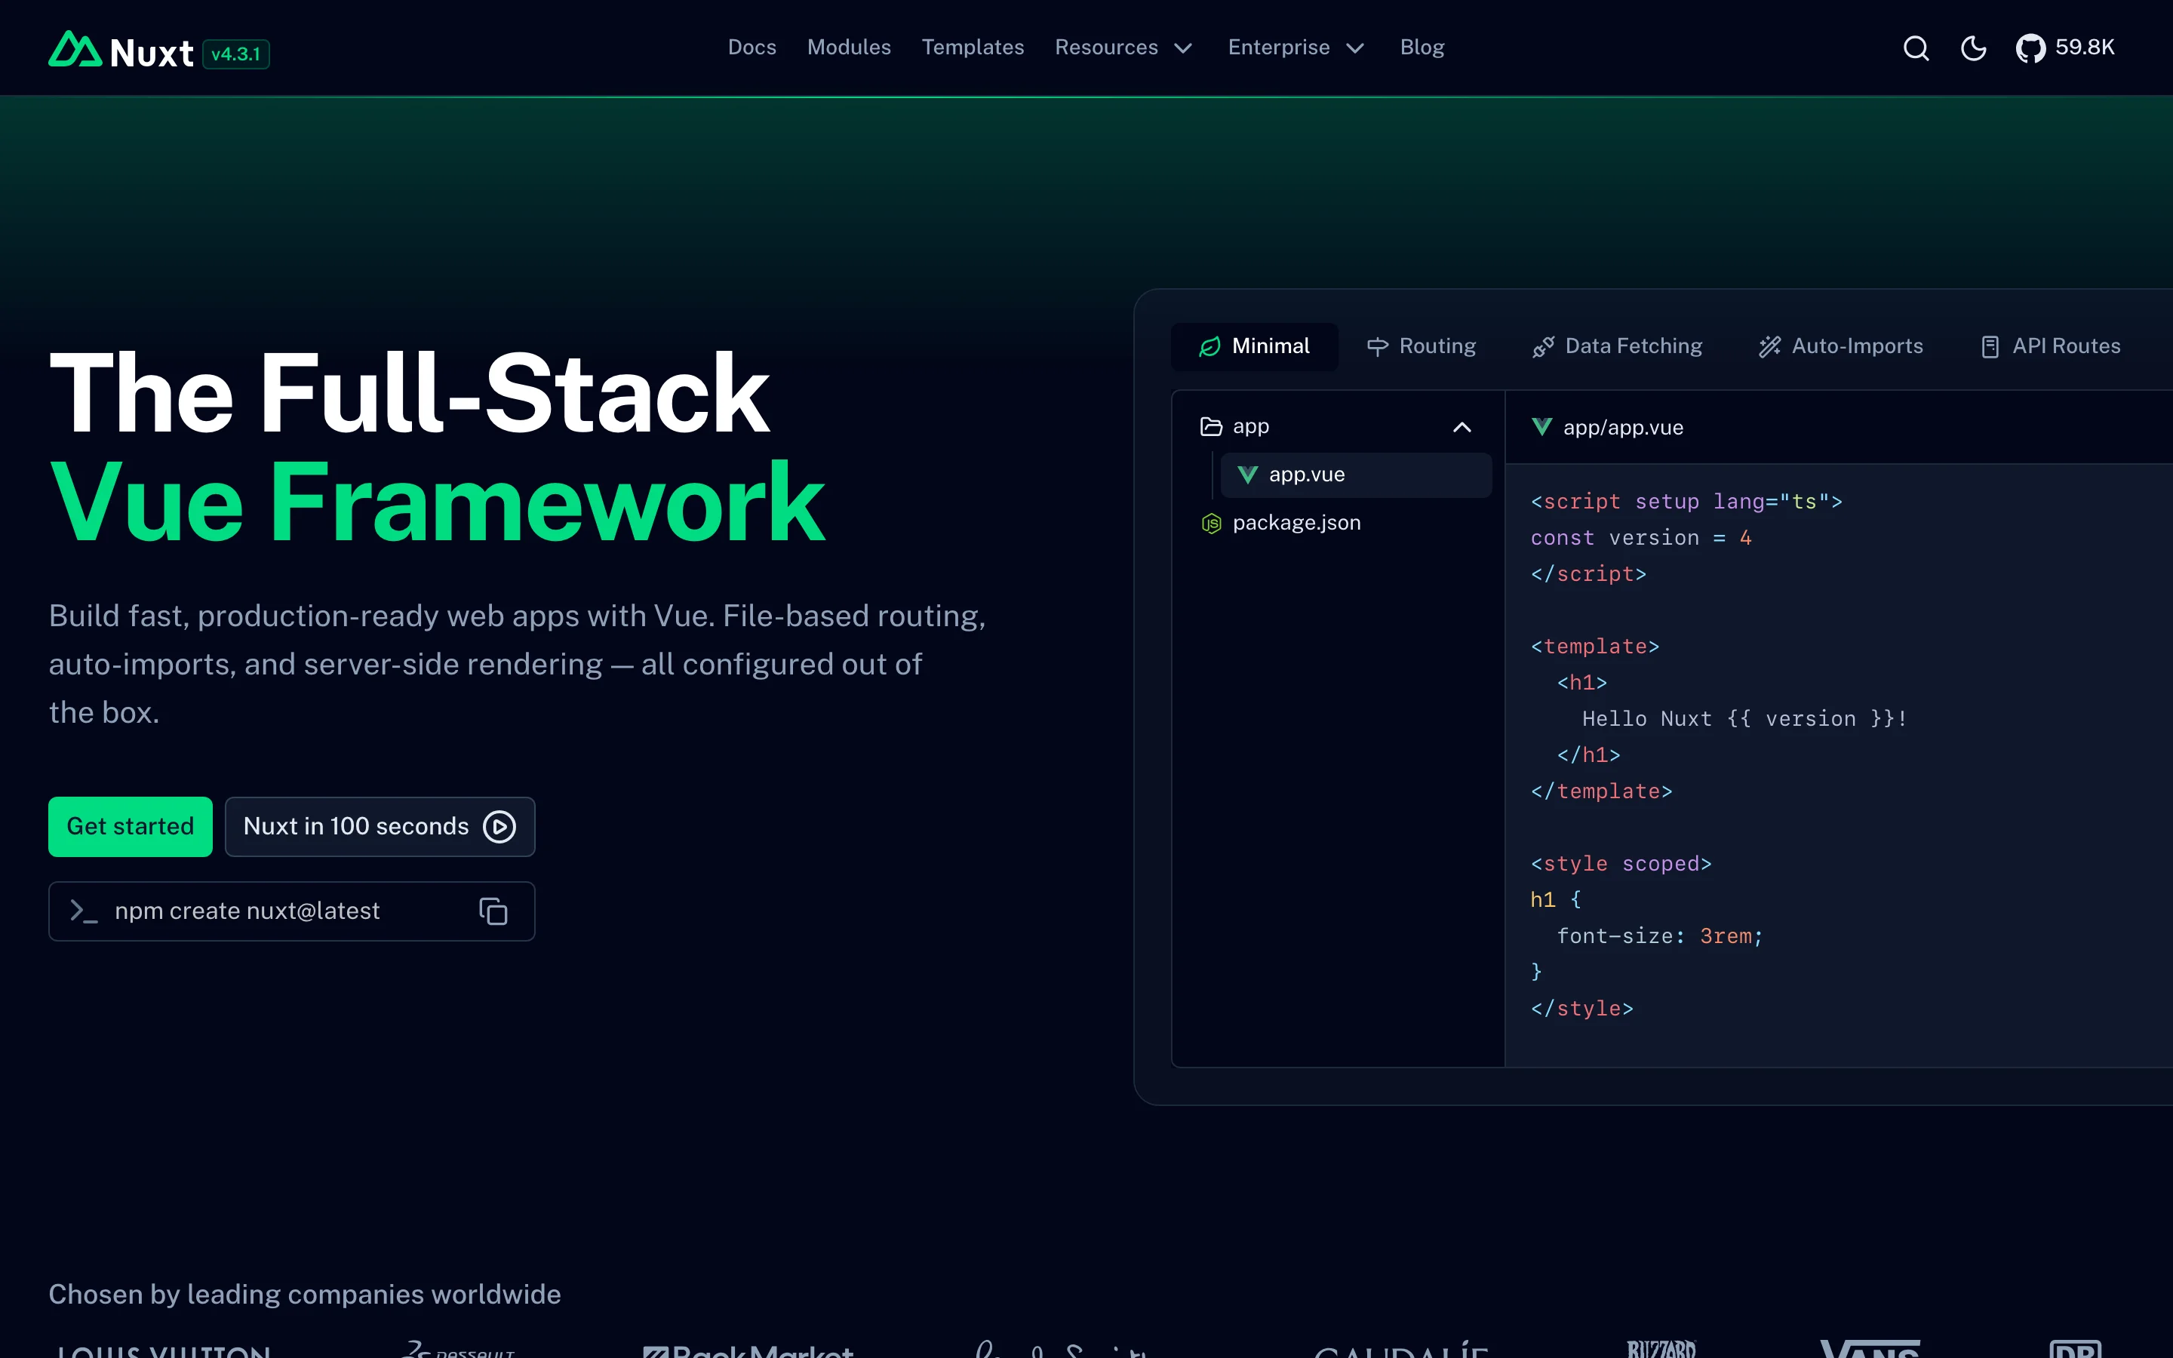This screenshot has width=2173, height=1358.
Task: Copy the npm create nuxt@latest command
Action: (493, 911)
